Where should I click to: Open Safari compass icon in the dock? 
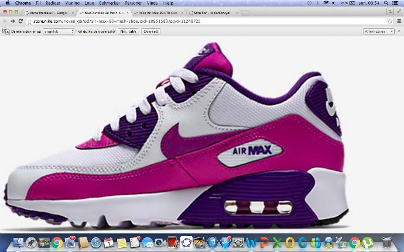[96, 243]
